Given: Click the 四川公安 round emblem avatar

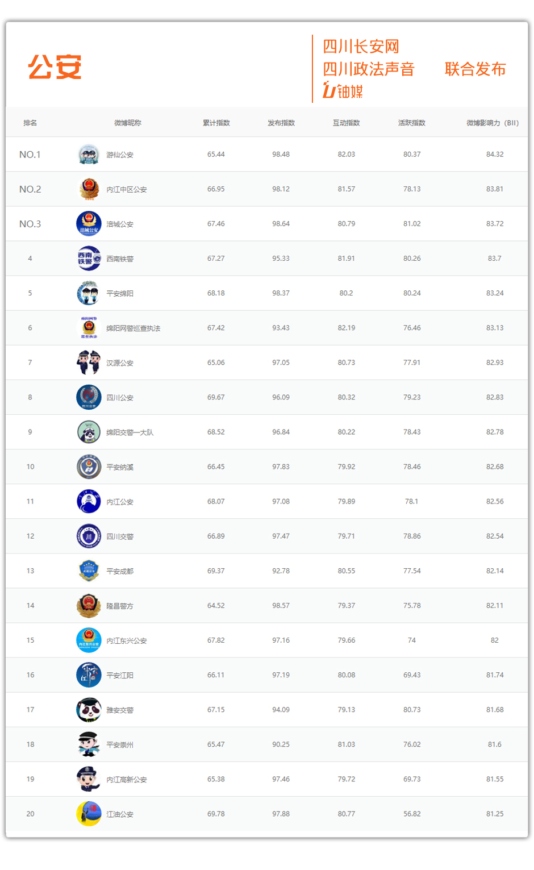Looking at the screenshot, I should [x=89, y=397].
